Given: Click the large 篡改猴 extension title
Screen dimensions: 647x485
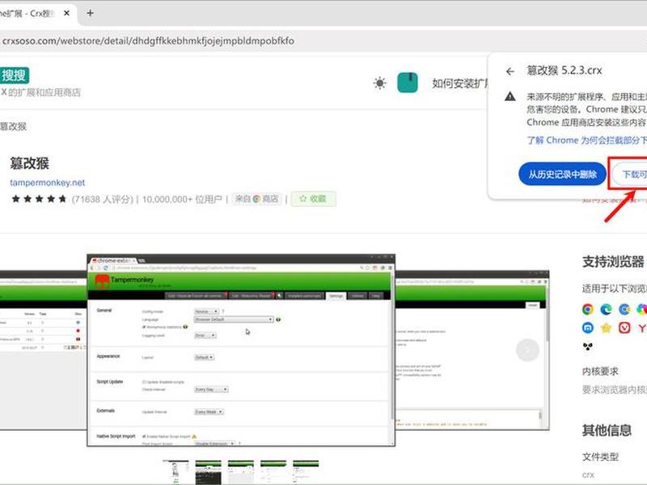Looking at the screenshot, I should click(x=29, y=164).
